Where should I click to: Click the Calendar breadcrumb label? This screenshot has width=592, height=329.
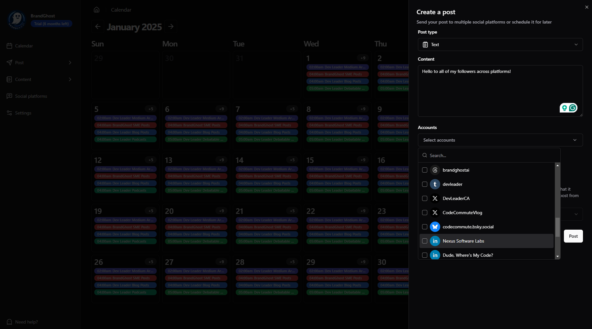point(121,10)
